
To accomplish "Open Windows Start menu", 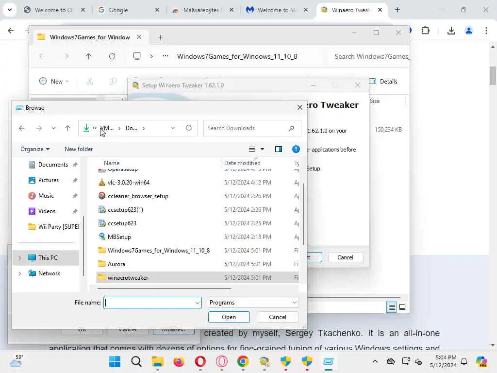I will 115,361.
